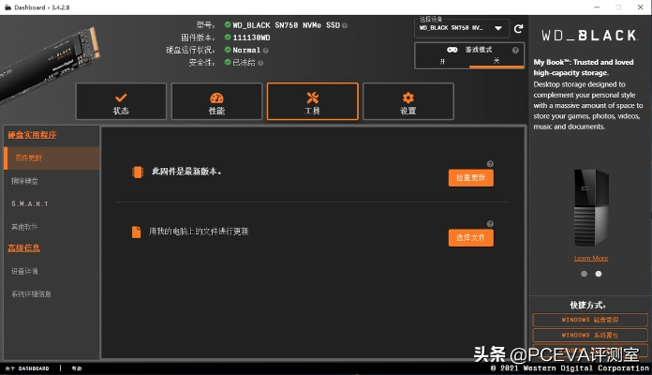This screenshot has width=652, height=375.
Task: Minimize the Dashboard window
Action: (597, 7)
